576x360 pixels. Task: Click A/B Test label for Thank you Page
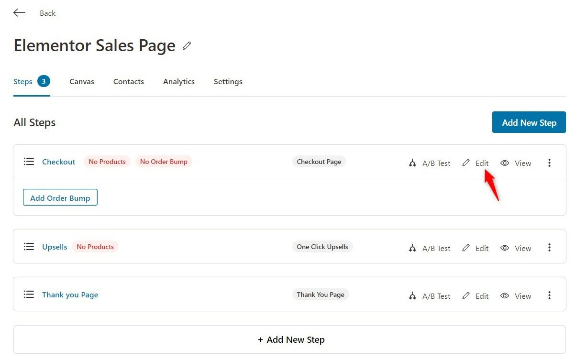point(436,296)
